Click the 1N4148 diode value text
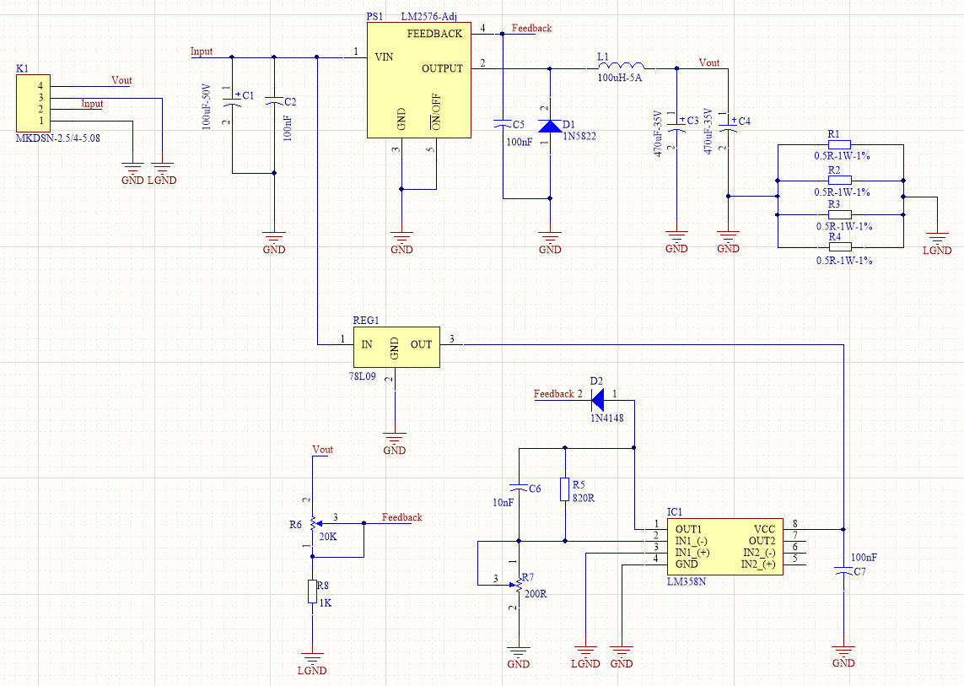964x686 pixels. tap(606, 418)
